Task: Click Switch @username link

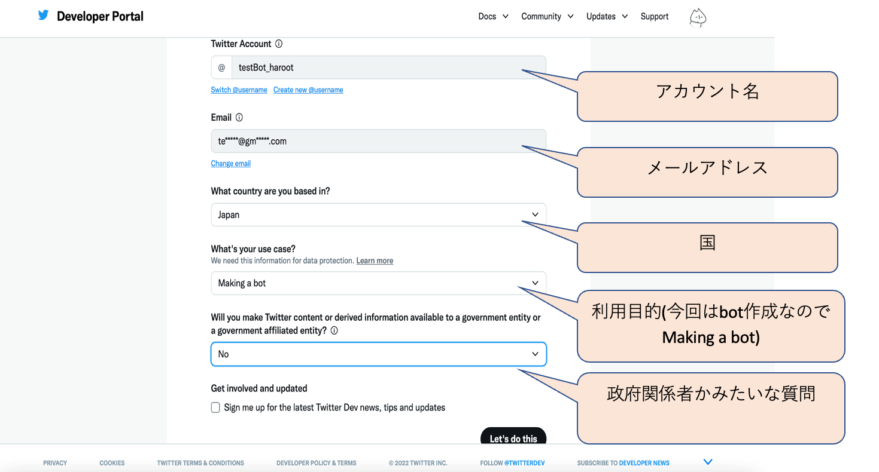Action: click(x=239, y=90)
